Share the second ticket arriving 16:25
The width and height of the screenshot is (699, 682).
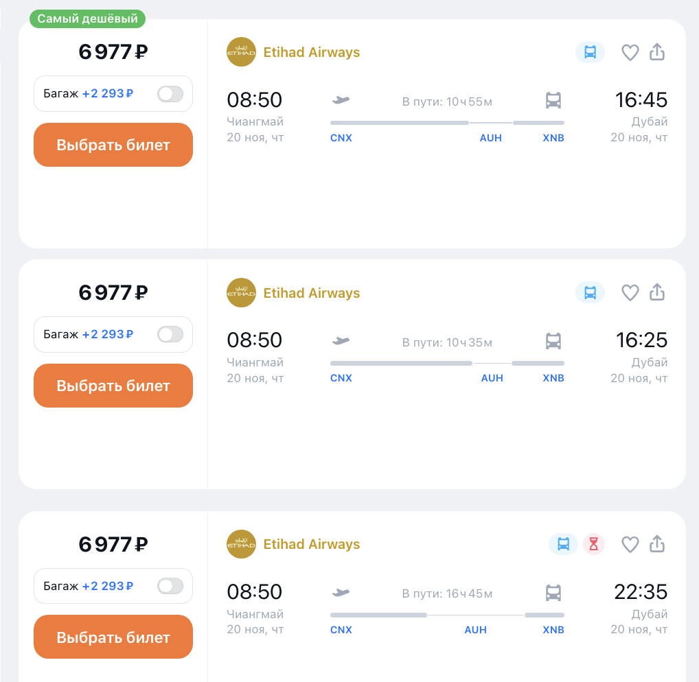(657, 293)
